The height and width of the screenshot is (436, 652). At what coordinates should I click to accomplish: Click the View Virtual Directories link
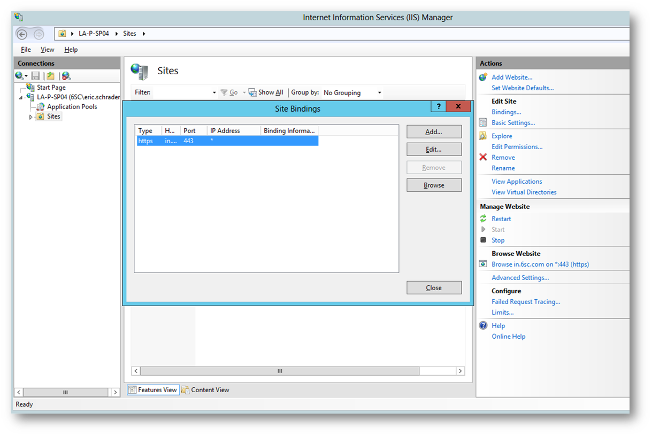pyautogui.click(x=524, y=192)
